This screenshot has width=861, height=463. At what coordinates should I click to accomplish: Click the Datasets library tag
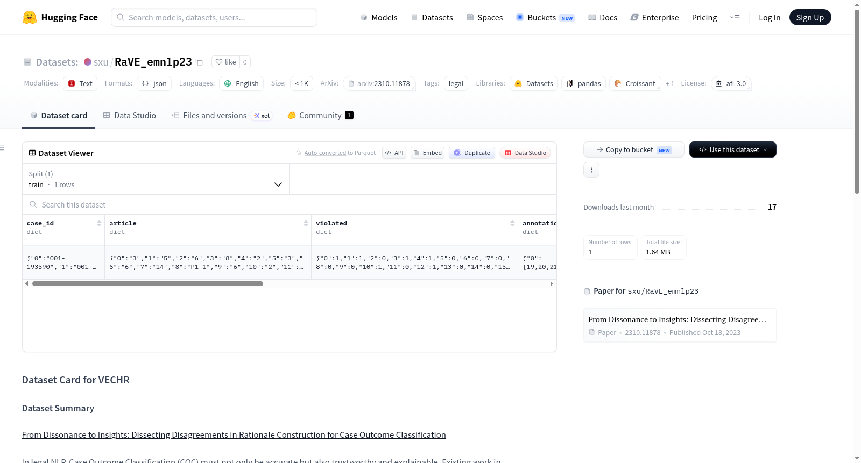coord(534,83)
